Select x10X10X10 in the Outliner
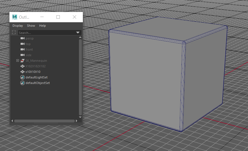Image resolution: width=248 pixels, height=151 pixels. [x=33, y=72]
